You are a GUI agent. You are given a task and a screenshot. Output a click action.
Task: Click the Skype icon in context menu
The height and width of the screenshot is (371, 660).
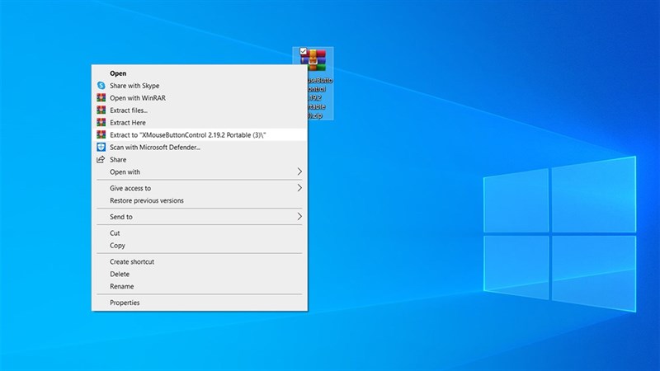tap(101, 86)
